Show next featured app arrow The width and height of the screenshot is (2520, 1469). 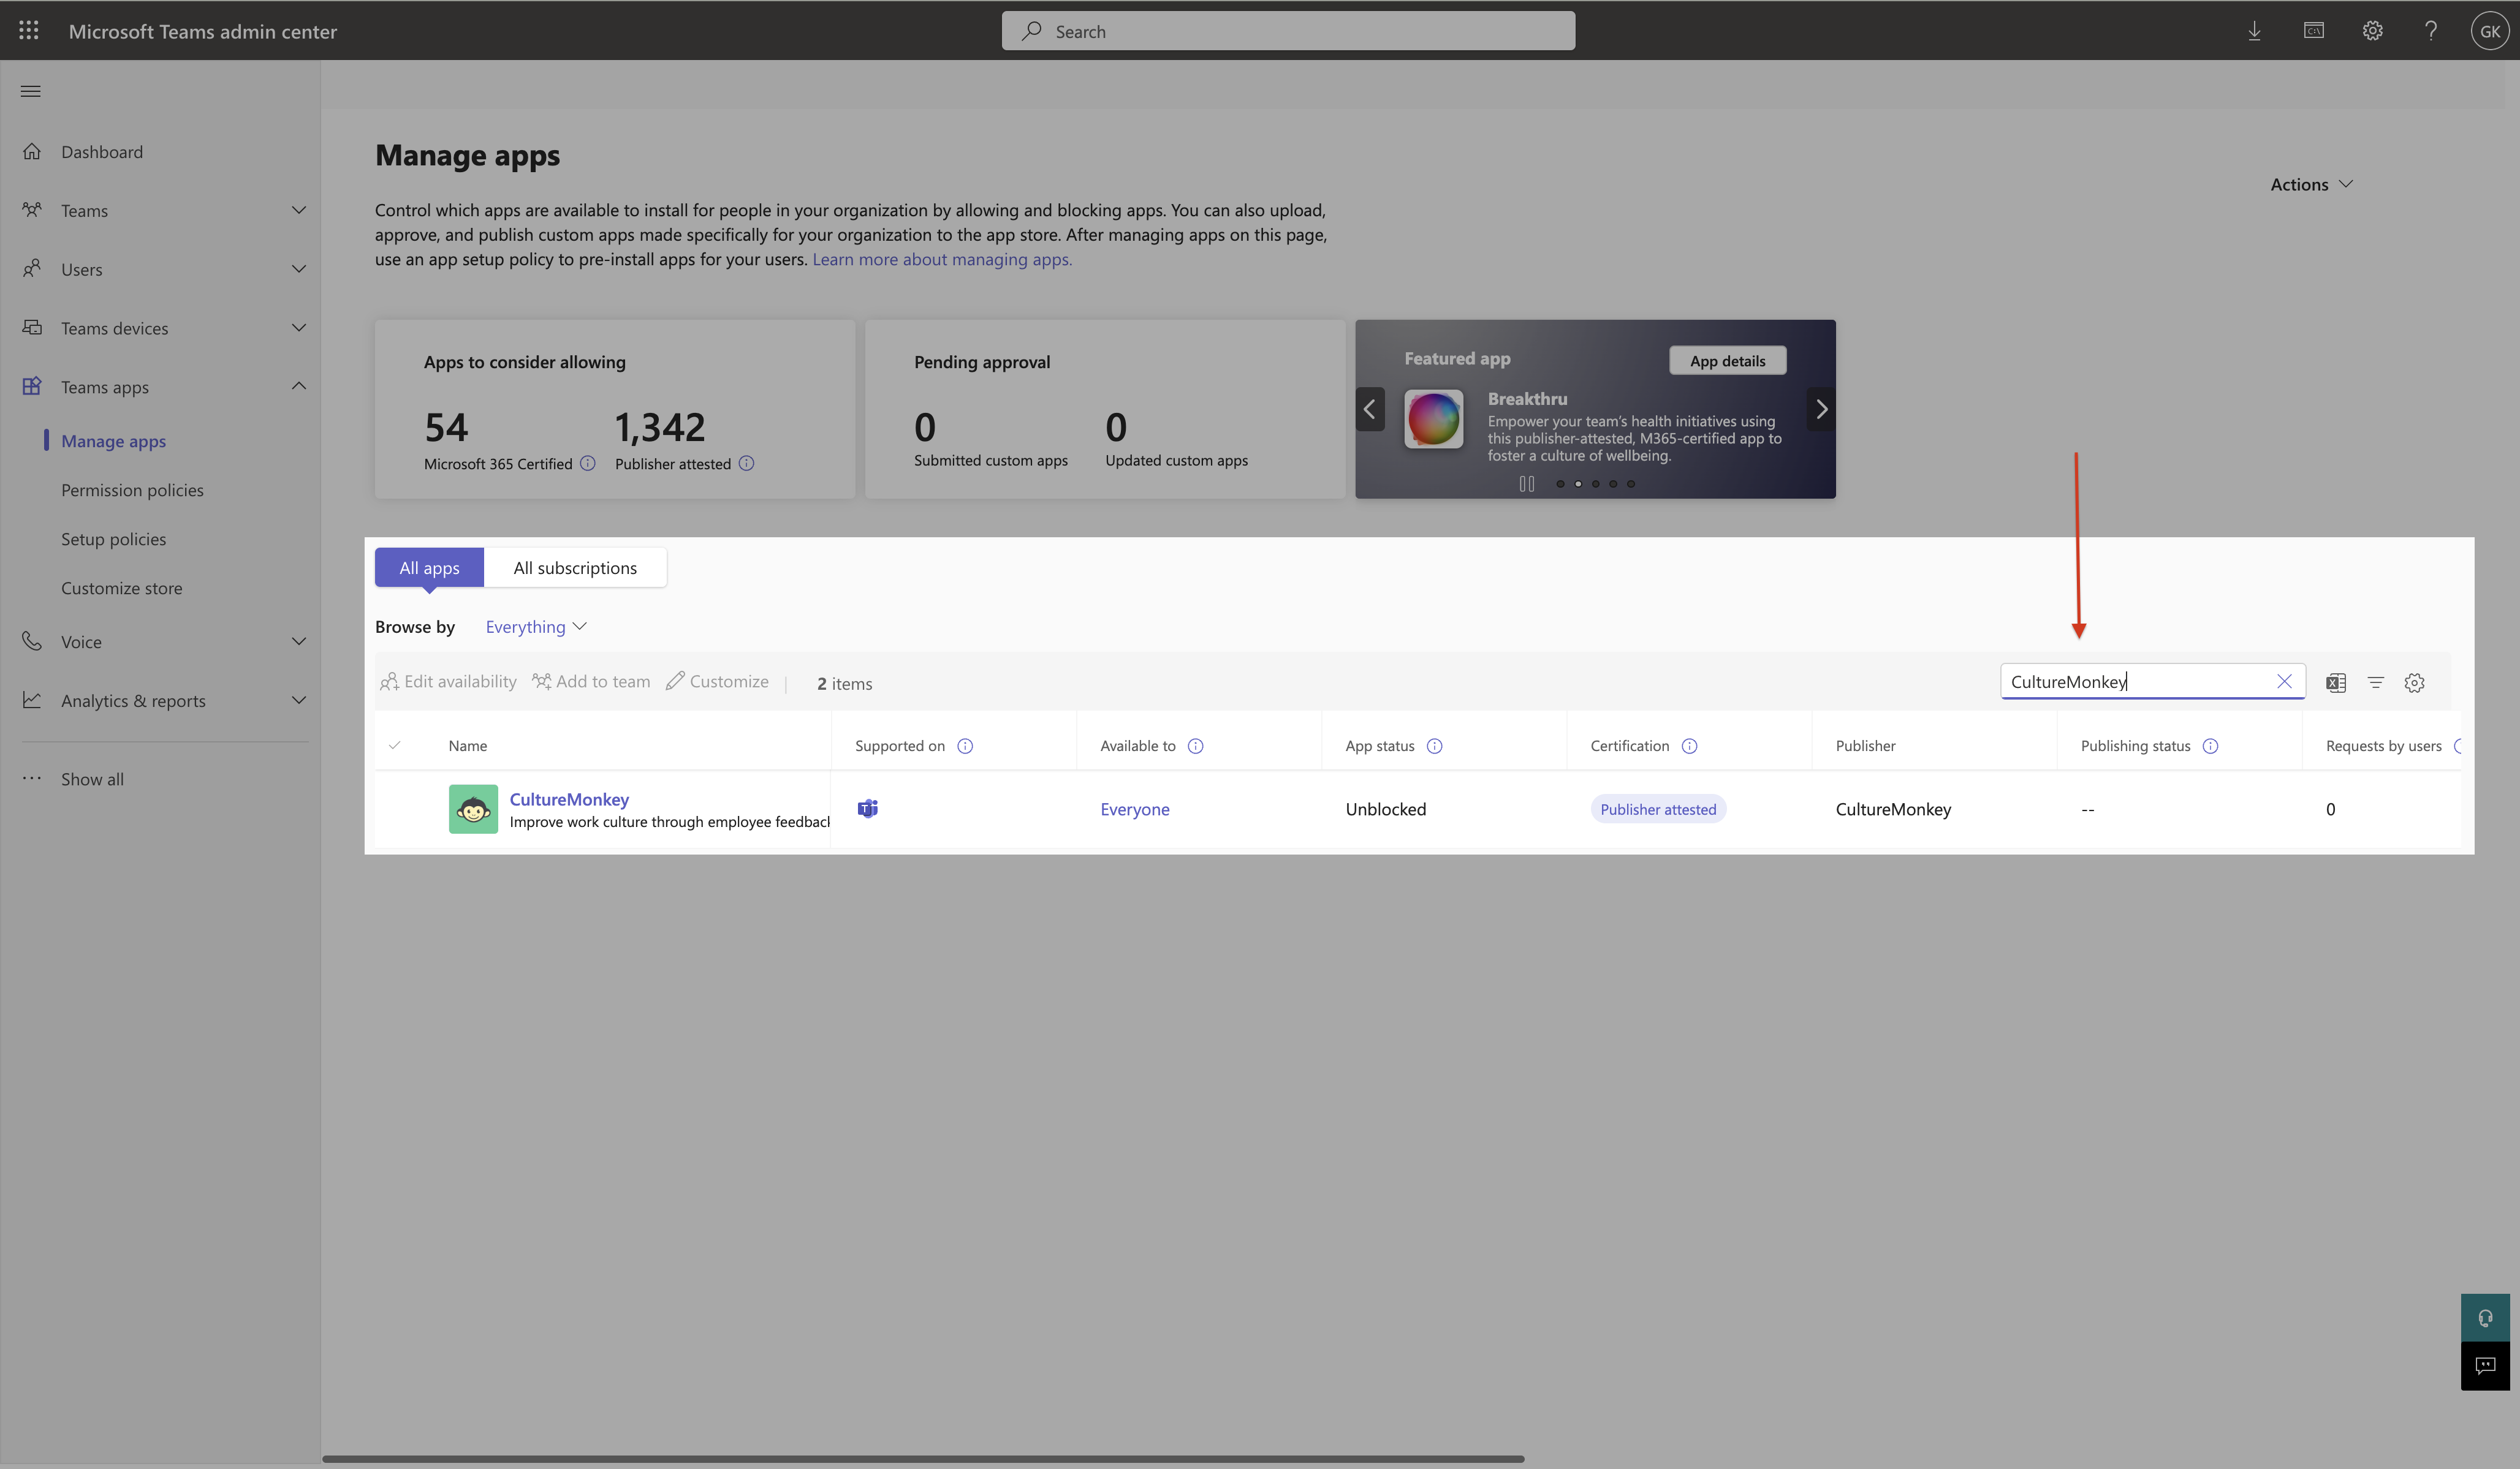pyautogui.click(x=1821, y=409)
